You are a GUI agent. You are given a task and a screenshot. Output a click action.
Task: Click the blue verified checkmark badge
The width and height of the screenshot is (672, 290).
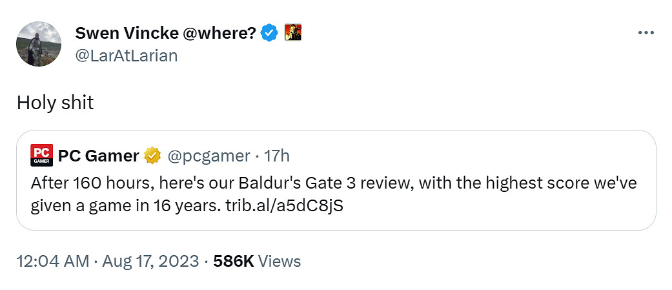(269, 33)
